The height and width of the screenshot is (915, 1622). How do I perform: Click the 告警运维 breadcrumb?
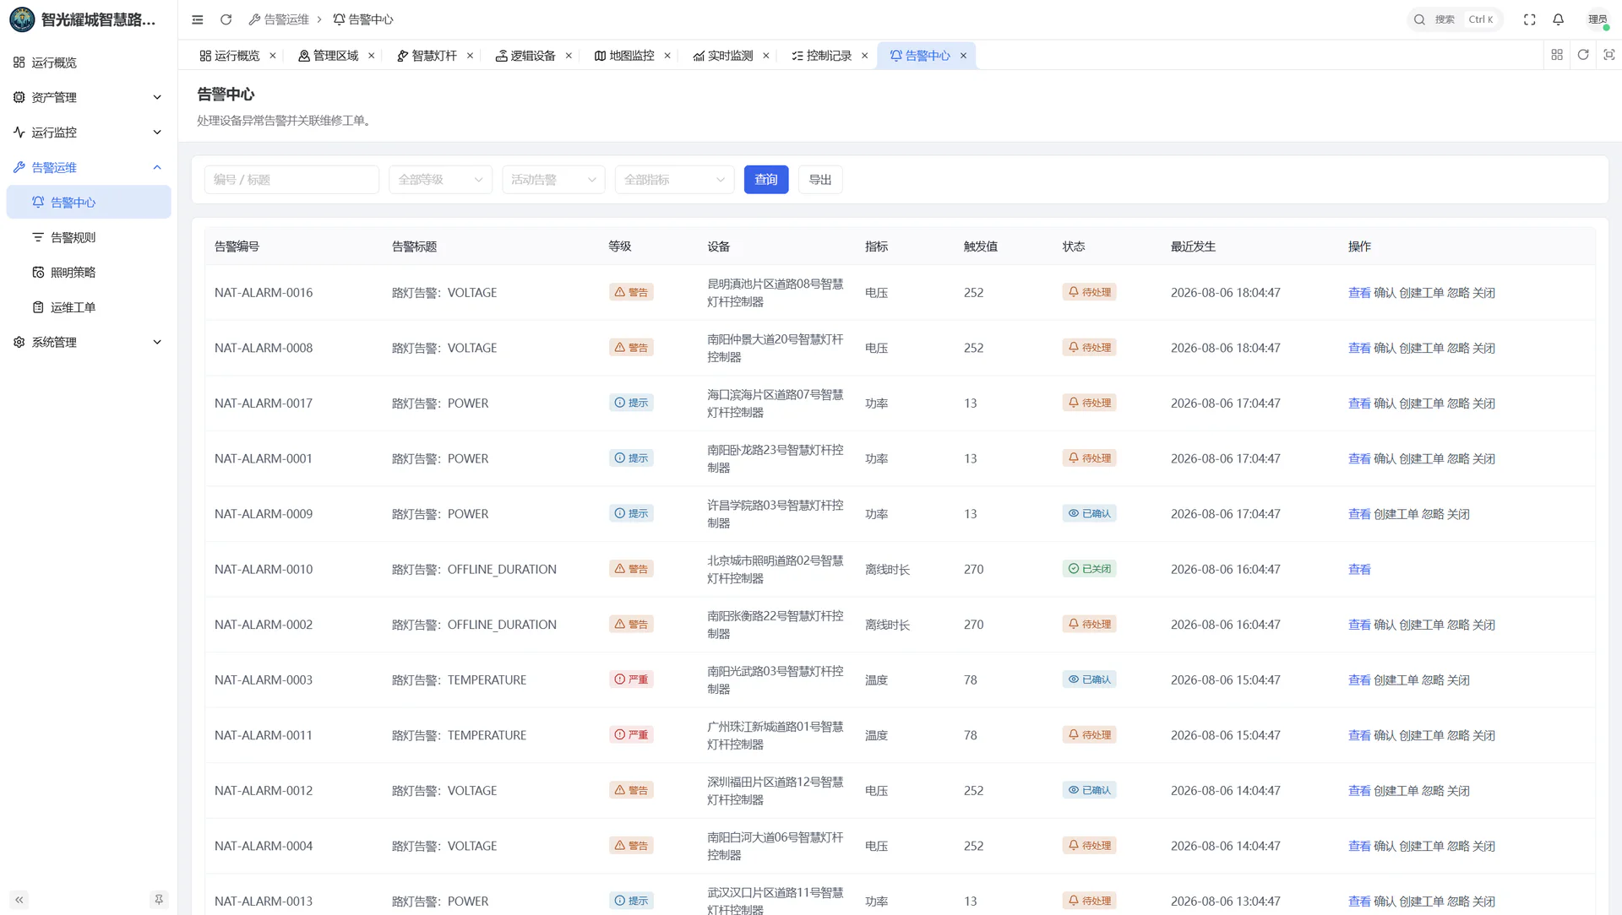pyautogui.click(x=280, y=19)
